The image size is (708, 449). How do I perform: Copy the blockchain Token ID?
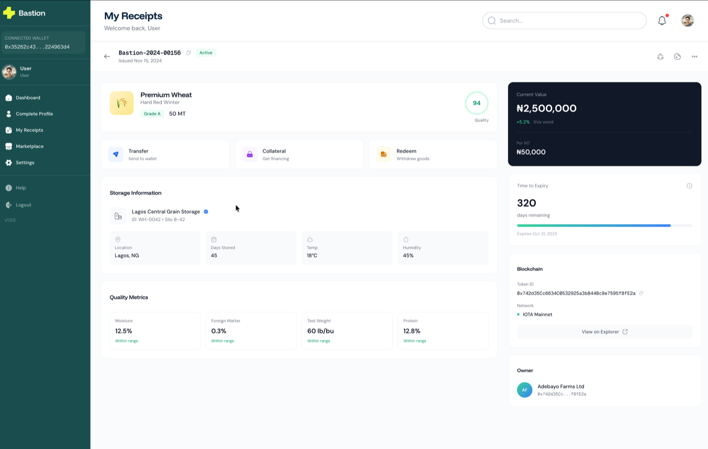641,293
